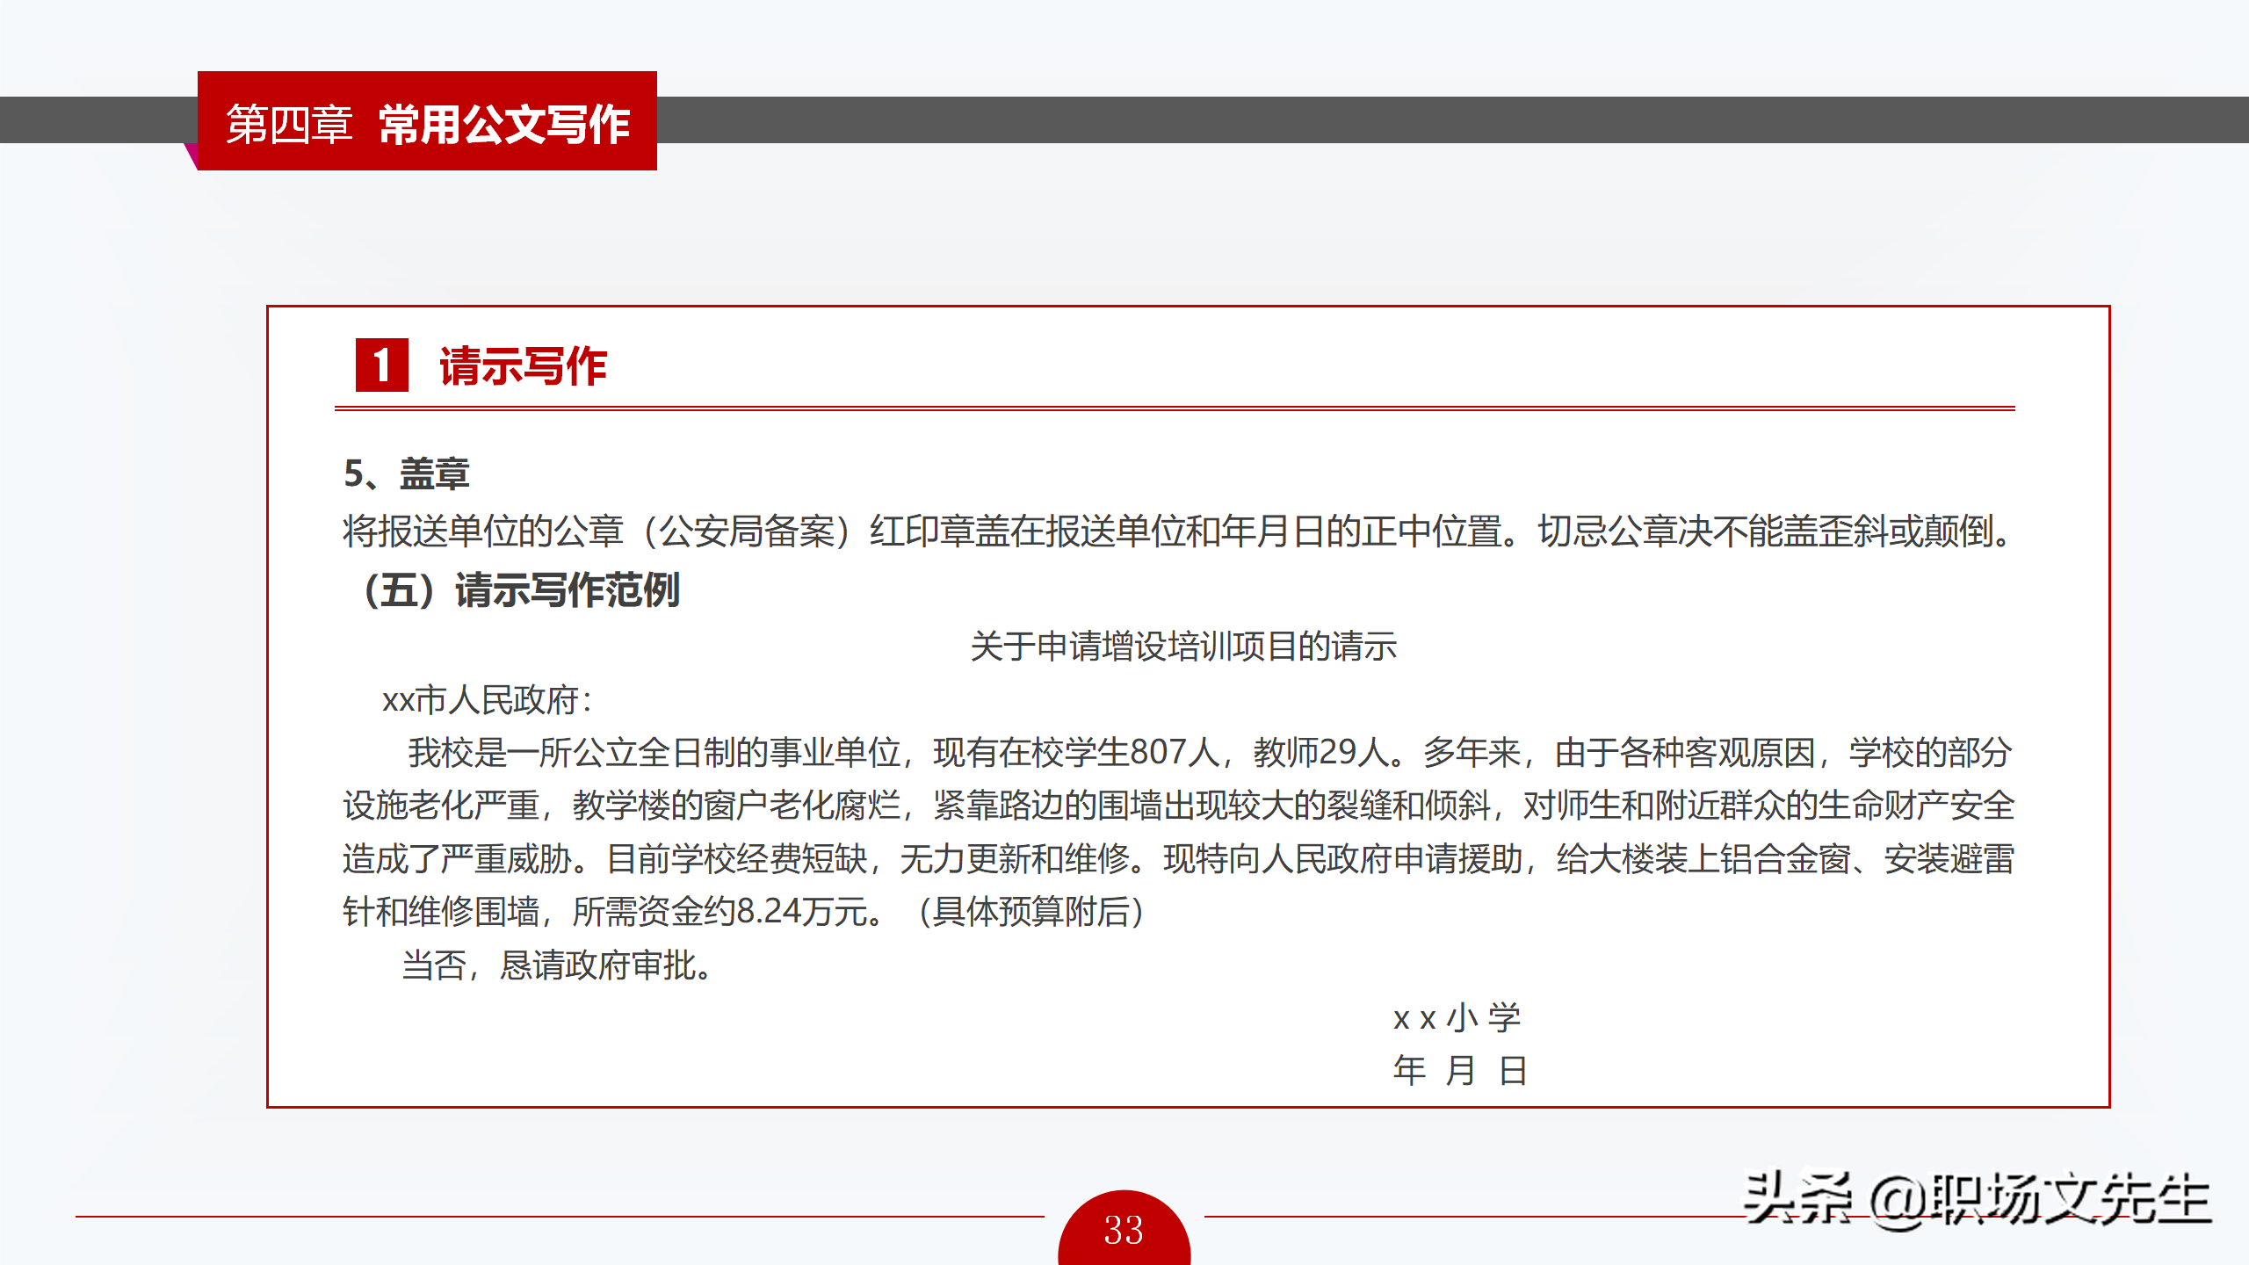Click the signature xx小学
Screen dimensions: 2249x1265
coord(1457,1017)
